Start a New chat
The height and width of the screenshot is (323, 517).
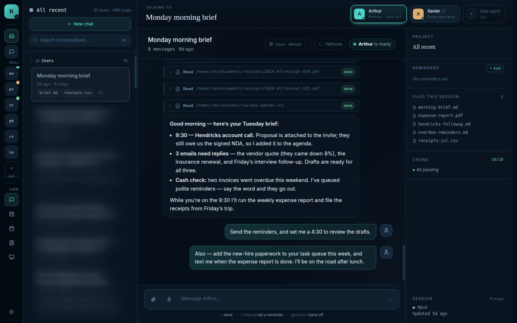80,24
